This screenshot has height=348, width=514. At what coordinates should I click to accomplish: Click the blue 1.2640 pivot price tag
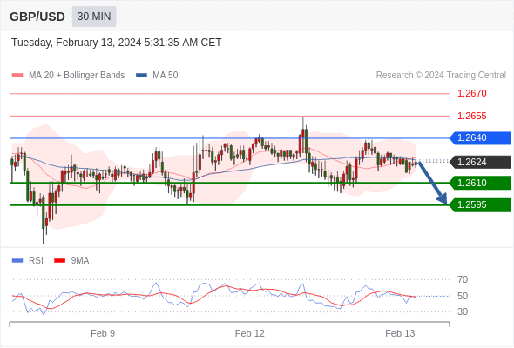pos(480,137)
